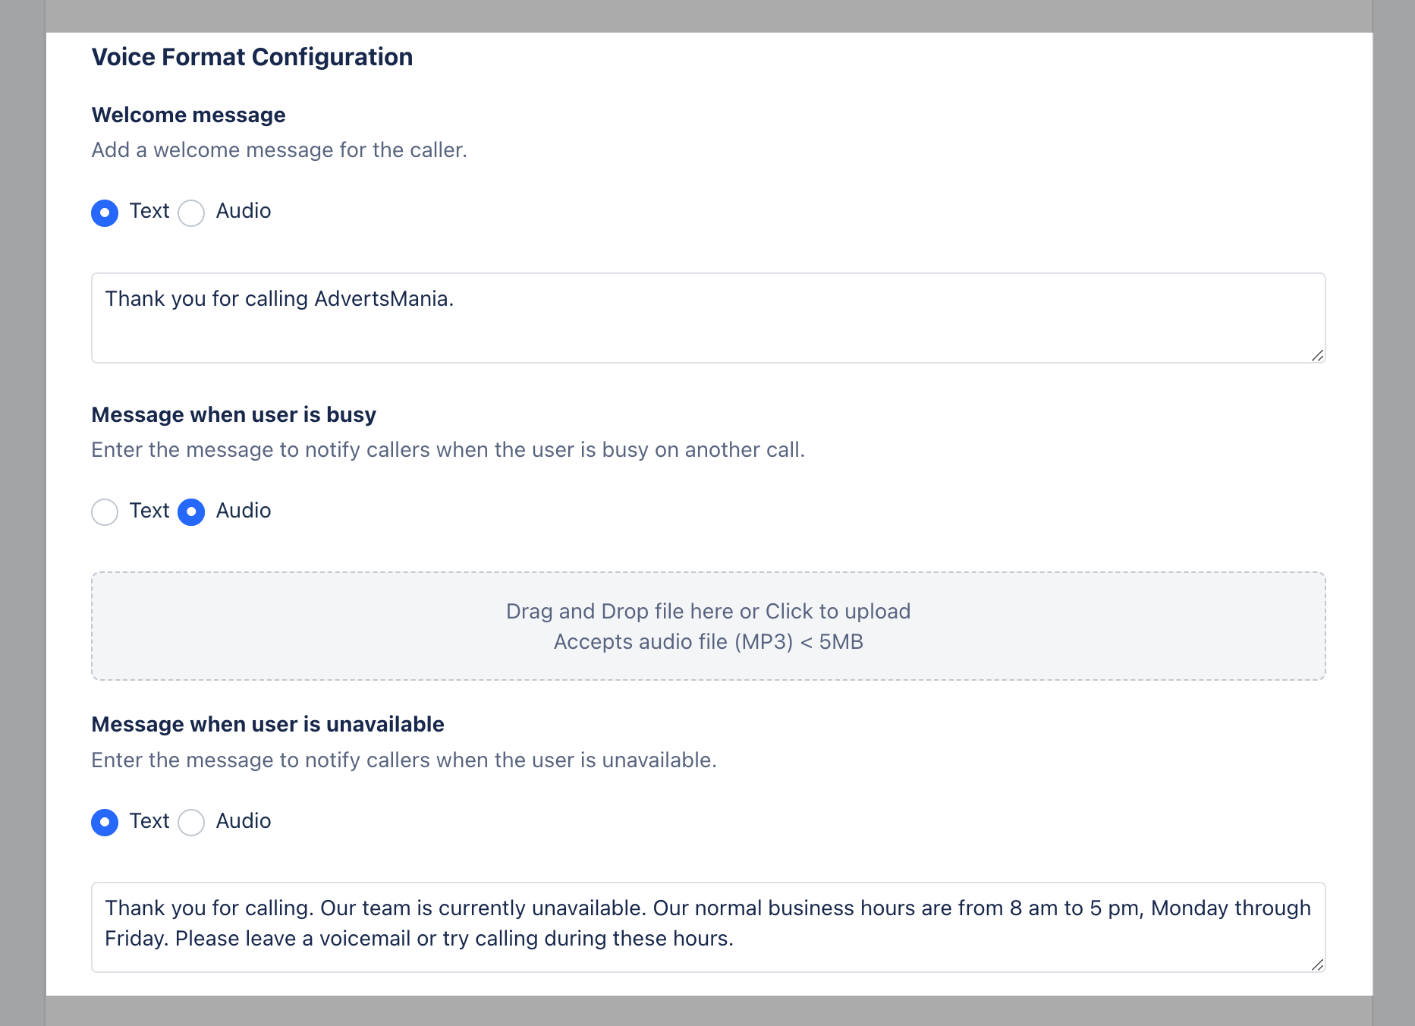Choose Text format for unavailable message
Image resolution: width=1415 pixels, height=1026 pixels.
pos(105,823)
